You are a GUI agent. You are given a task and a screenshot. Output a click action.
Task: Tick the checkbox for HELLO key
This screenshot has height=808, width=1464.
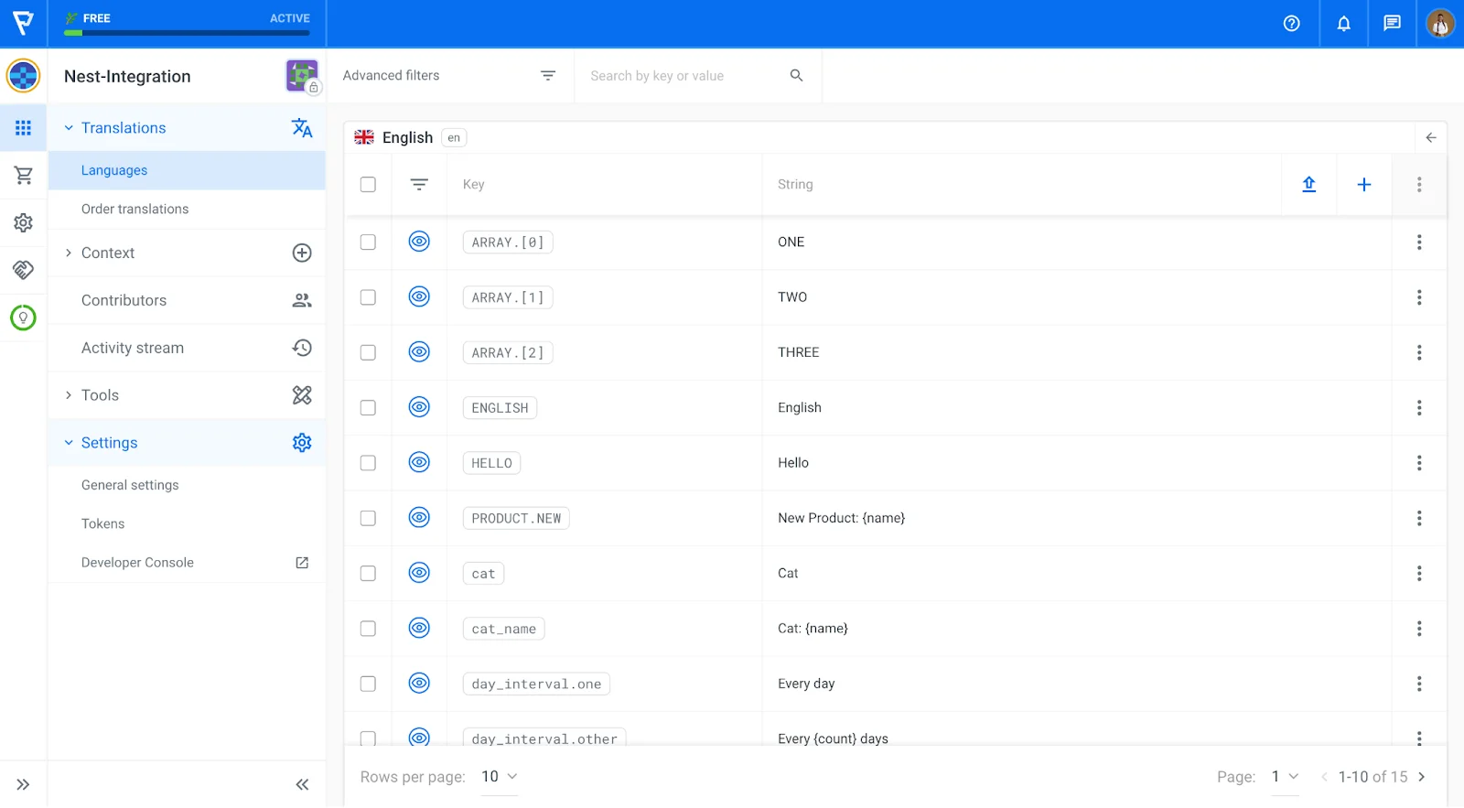tap(368, 463)
